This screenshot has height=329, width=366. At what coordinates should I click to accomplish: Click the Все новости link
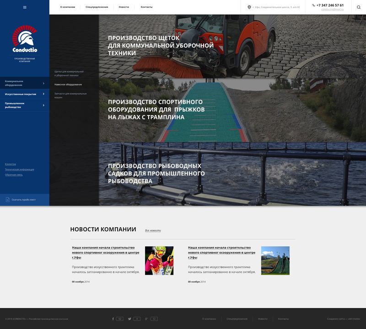(x=153, y=230)
